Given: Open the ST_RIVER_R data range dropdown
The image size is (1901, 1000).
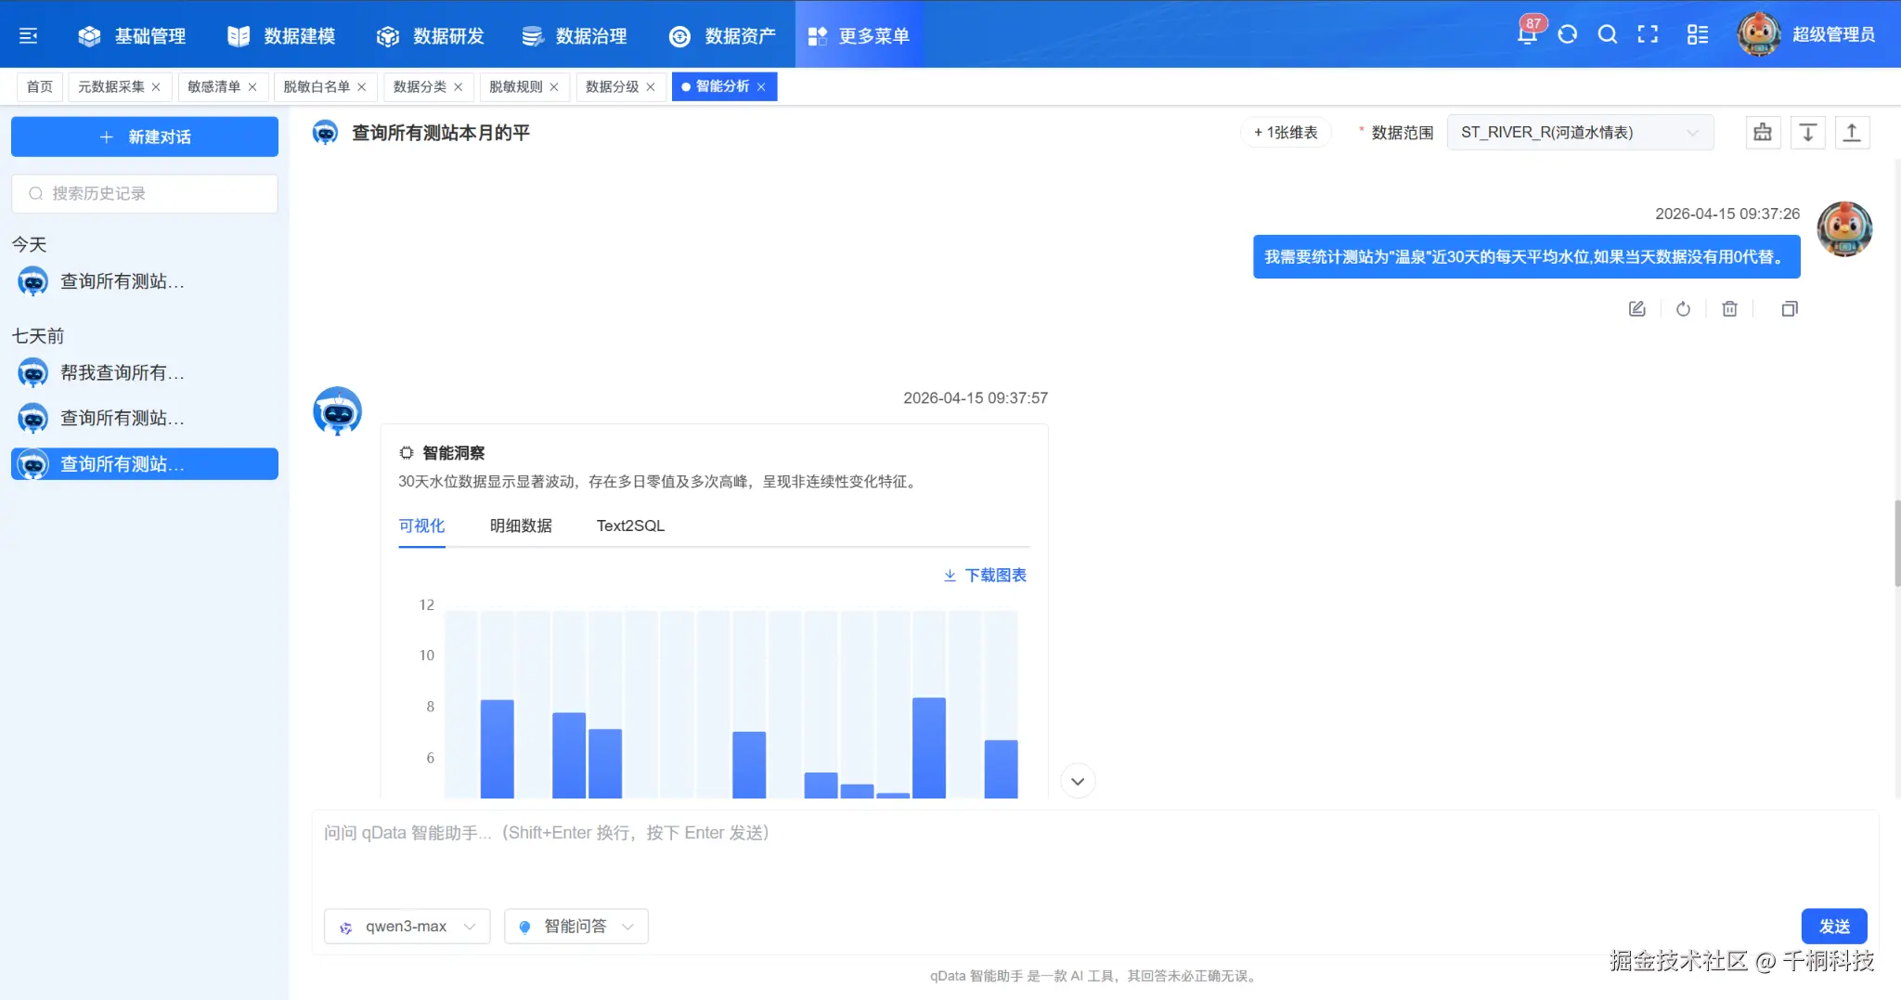Looking at the screenshot, I should pos(1580,132).
